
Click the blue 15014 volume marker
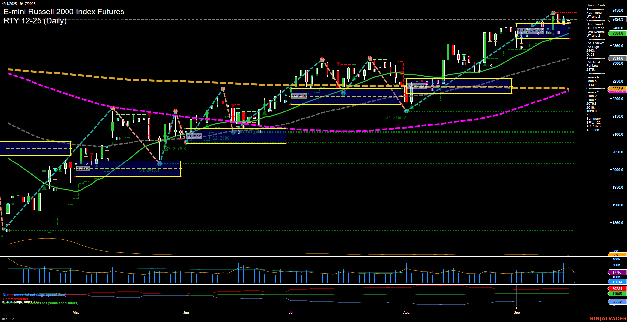pyautogui.click(x=617, y=282)
